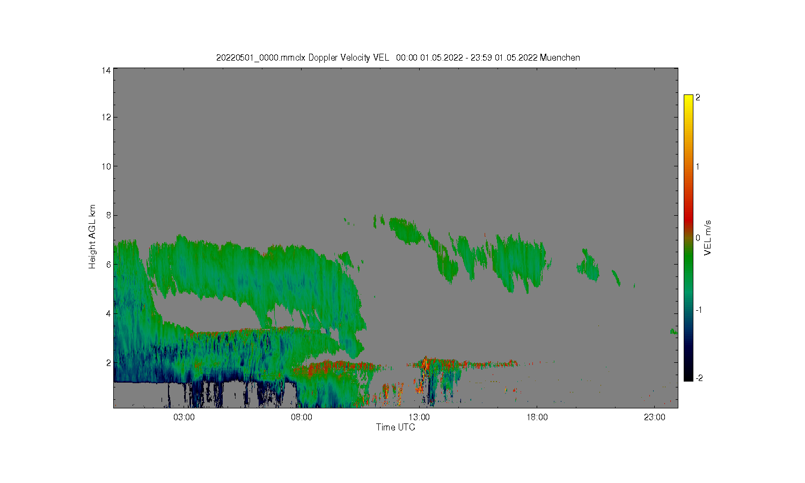Click the height tick label 12

coord(106,117)
